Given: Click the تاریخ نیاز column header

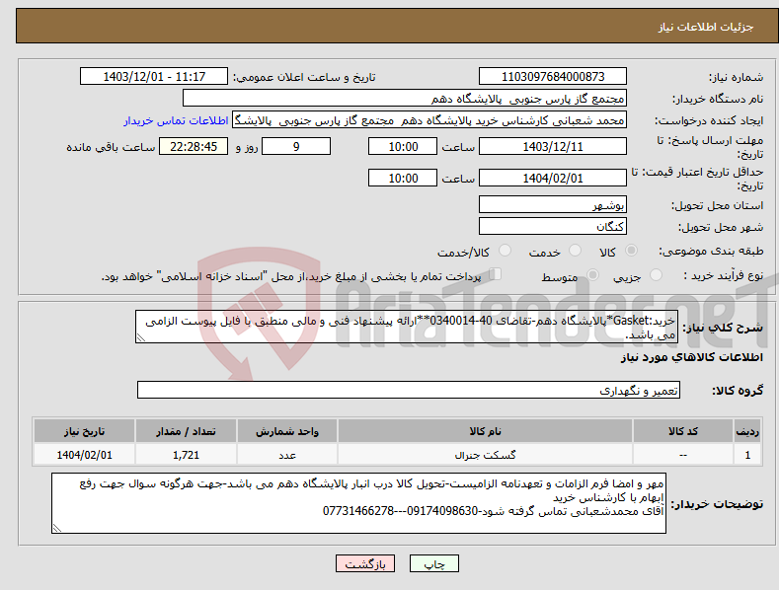Looking at the screenshot, I should (x=85, y=431).
